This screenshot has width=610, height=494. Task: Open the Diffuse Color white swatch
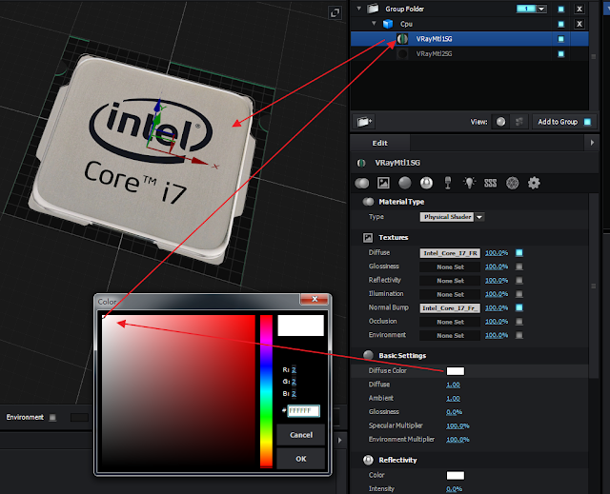(x=456, y=371)
